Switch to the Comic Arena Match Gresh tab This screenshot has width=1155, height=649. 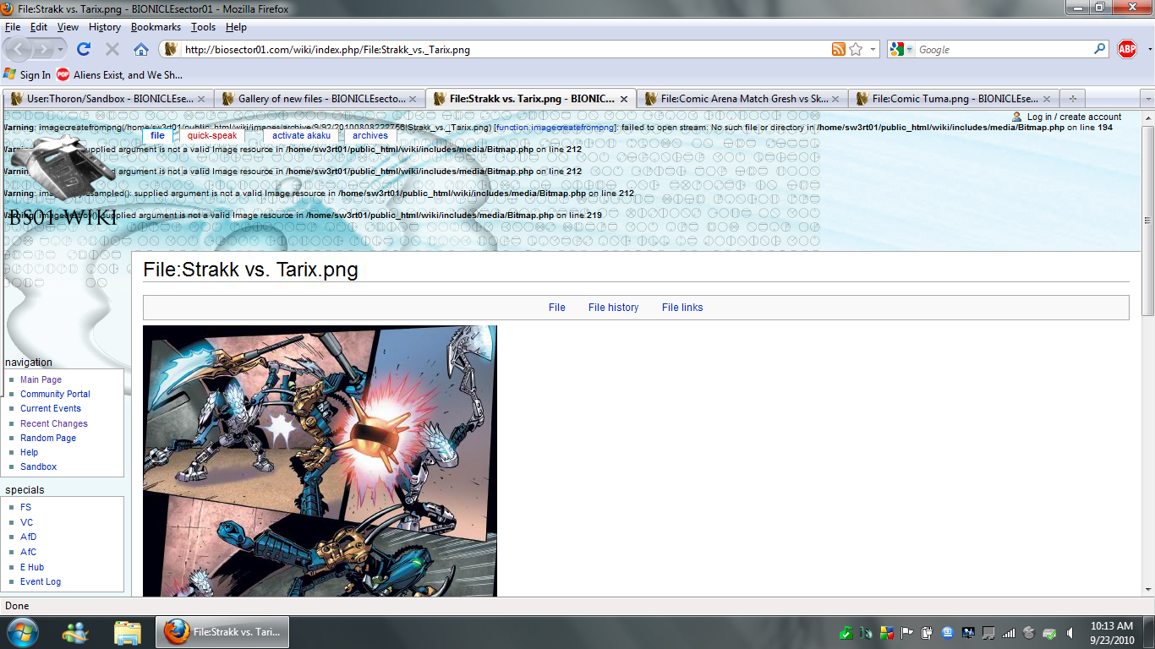pos(742,99)
